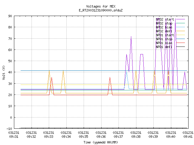Screen dimensions: 194x145
Task: Click the x-axis time label 09:35
Action: coord(84,137)
